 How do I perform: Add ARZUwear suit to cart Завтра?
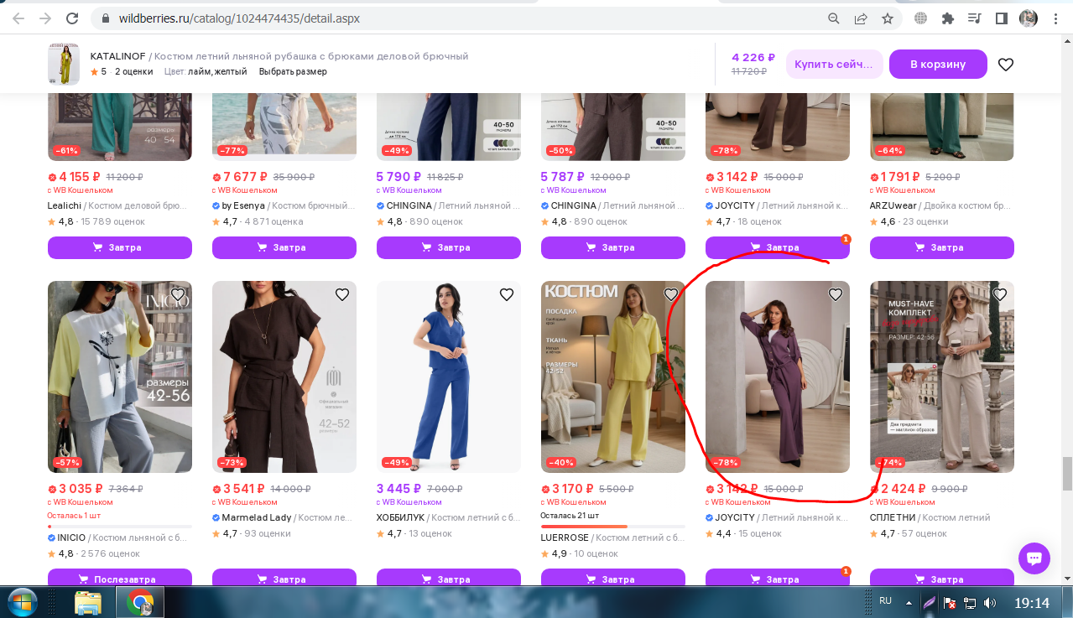[942, 247]
